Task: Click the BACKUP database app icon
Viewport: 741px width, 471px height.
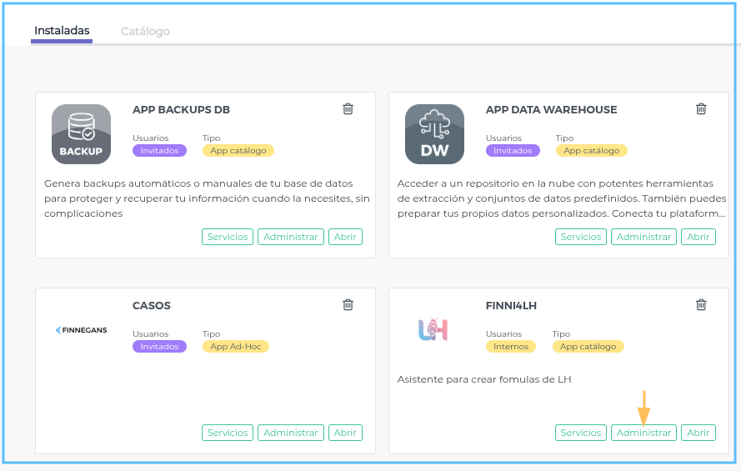Action: point(81,134)
